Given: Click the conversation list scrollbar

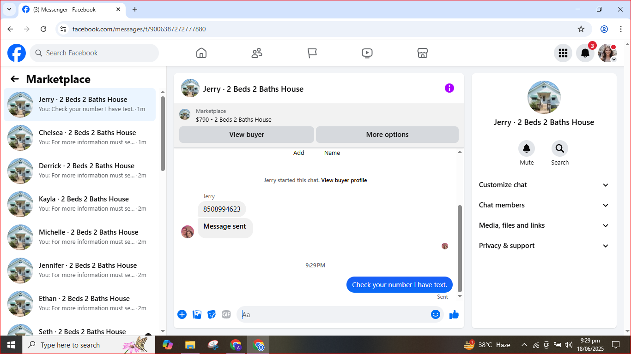Looking at the screenshot, I should (163, 134).
